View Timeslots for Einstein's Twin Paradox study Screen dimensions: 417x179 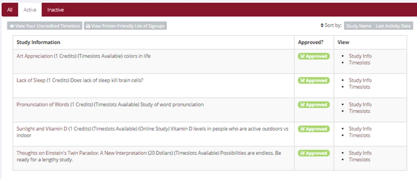tap(359, 159)
